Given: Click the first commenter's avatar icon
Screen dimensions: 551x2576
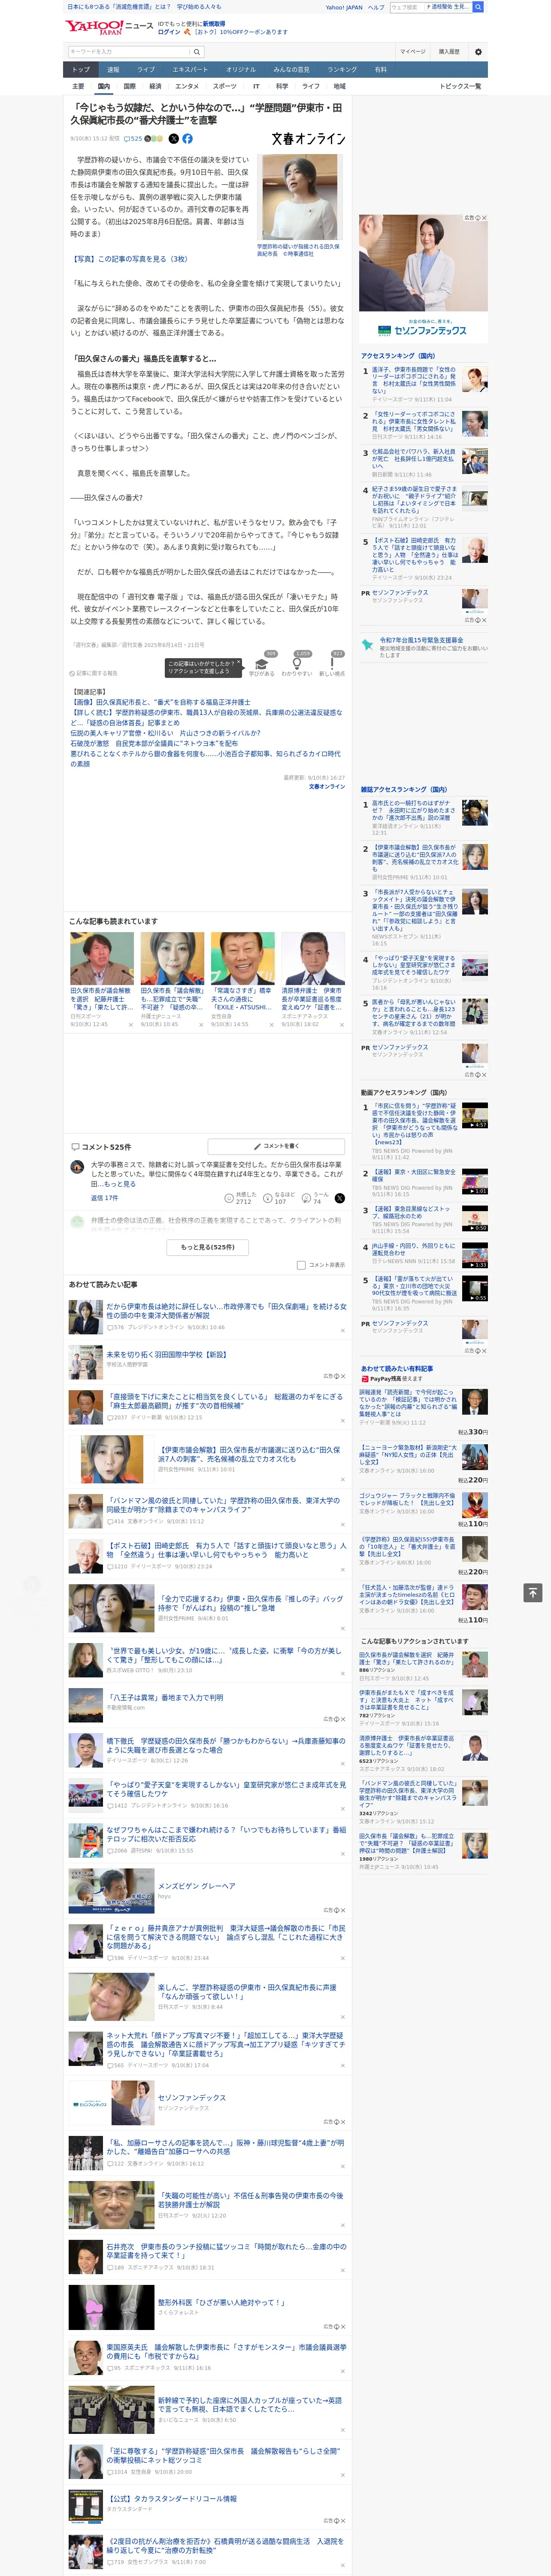Looking at the screenshot, I should pyautogui.click(x=77, y=1167).
